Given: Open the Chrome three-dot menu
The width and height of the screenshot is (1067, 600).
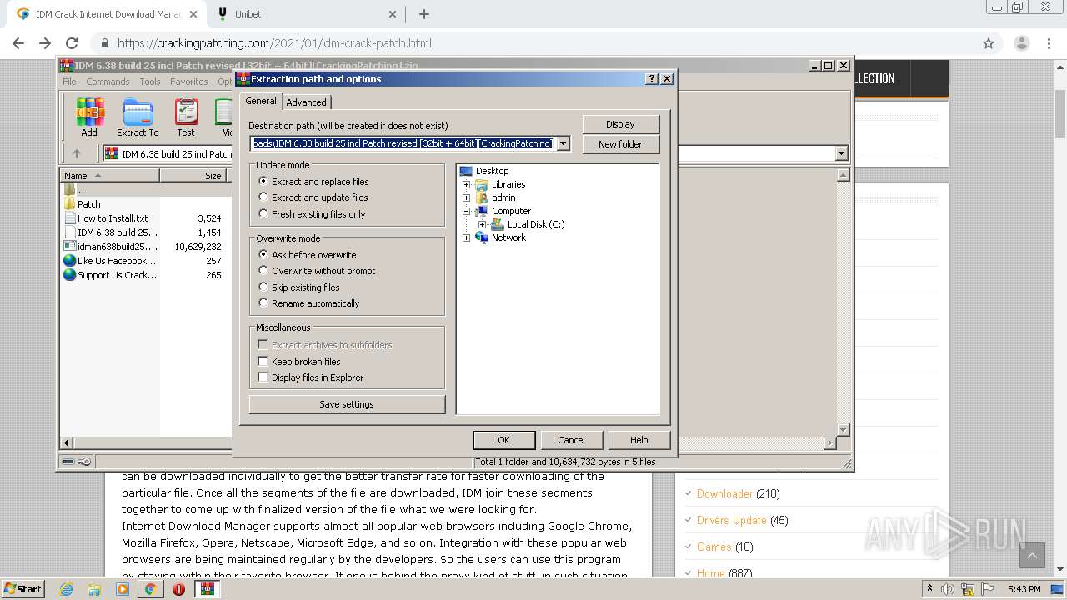Looking at the screenshot, I should point(1049,43).
